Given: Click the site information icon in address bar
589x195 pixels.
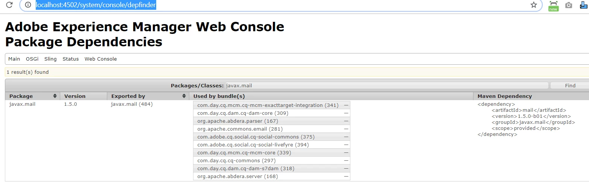Looking at the screenshot, I should [x=27, y=5].
